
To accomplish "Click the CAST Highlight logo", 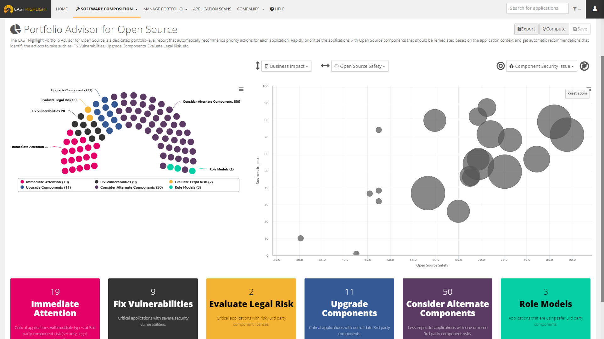I will coord(25,9).
